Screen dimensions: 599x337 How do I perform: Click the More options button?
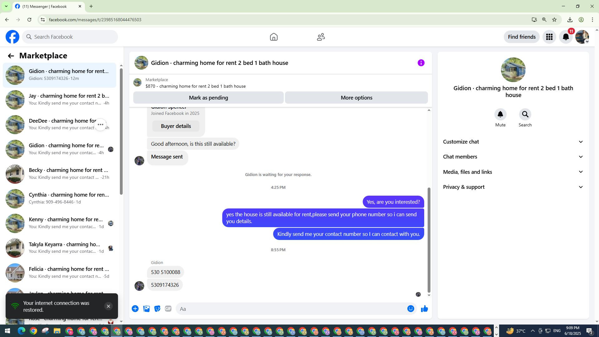[x=356, y=98]
